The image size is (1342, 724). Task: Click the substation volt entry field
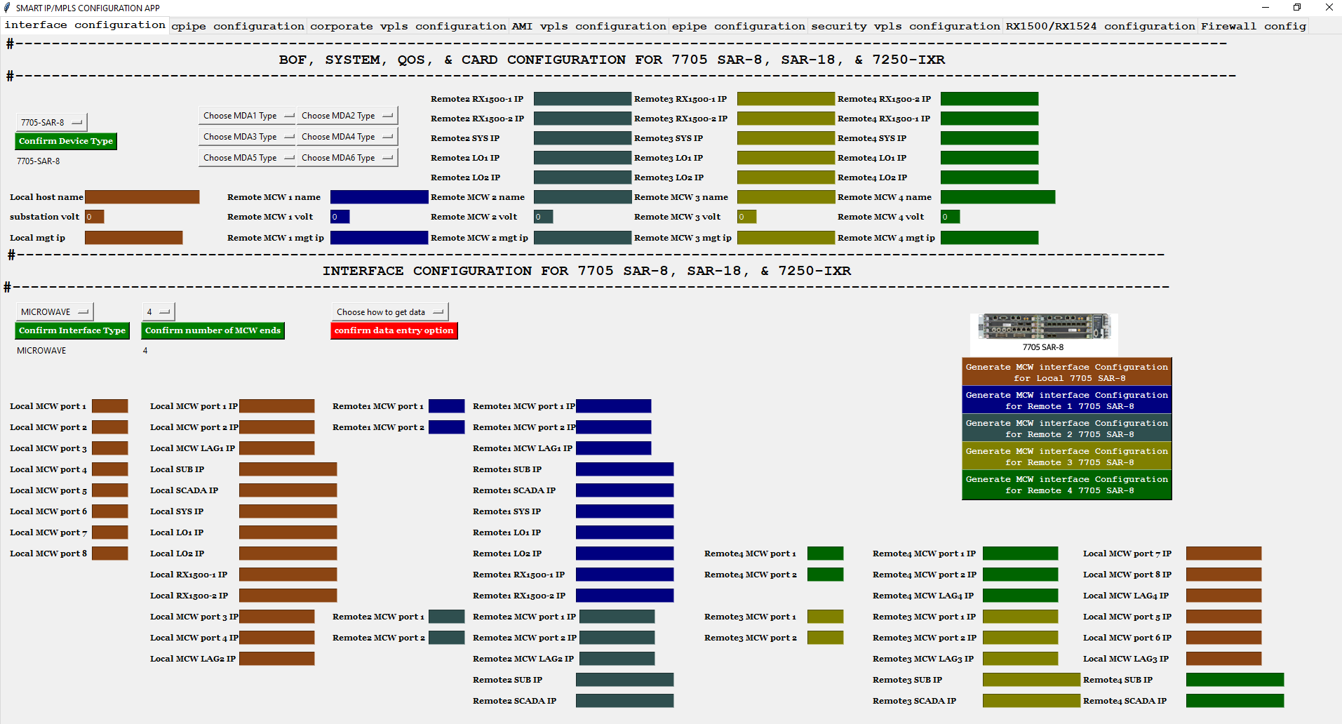(x=95, y=217)
